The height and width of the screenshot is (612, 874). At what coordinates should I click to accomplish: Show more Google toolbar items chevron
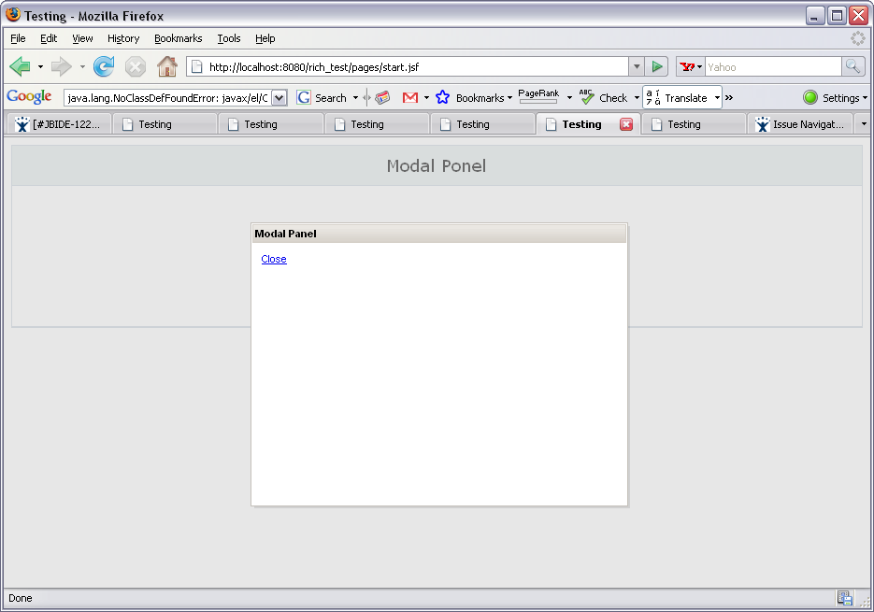[x=728, y=98]
